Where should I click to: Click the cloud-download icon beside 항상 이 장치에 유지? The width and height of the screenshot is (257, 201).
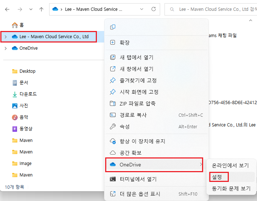(113, 141)
